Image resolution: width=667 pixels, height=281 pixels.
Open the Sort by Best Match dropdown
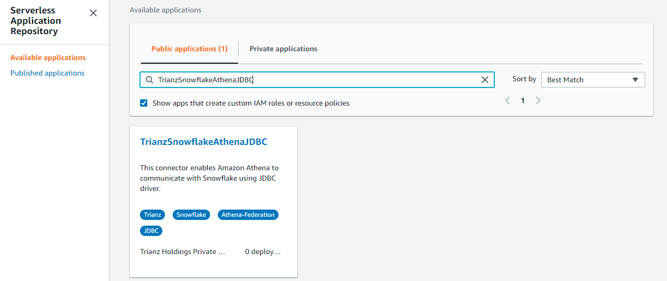[x=593, y=80]
